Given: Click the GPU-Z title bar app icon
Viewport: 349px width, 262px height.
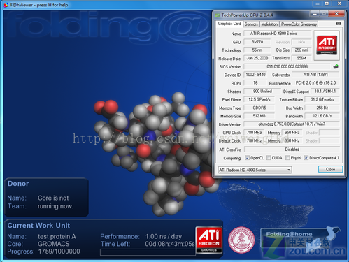Looking at the screenshot, I should [218, 15].
